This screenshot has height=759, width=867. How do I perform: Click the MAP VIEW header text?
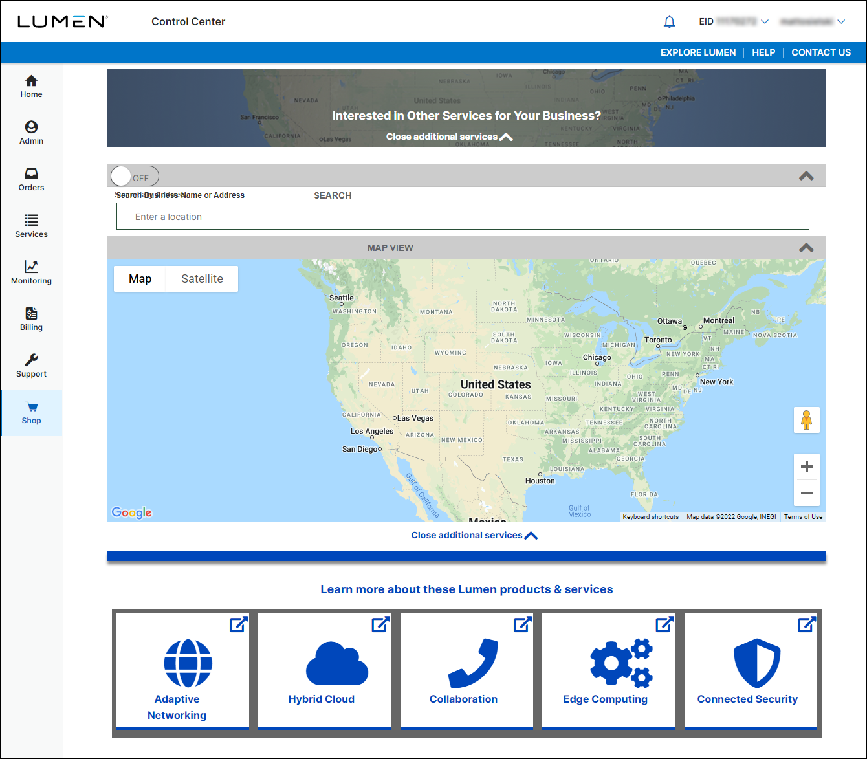point(390,248)
